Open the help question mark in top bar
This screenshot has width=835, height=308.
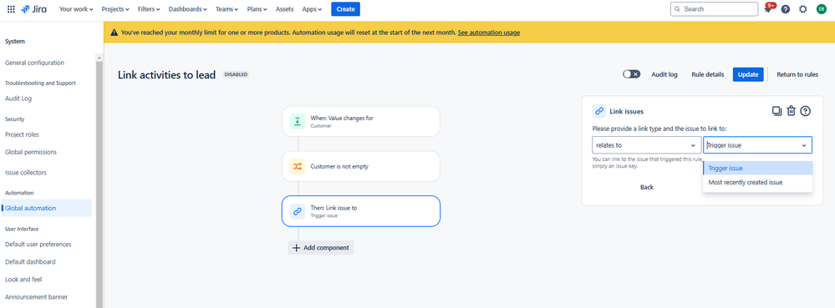tap(786, 9)
